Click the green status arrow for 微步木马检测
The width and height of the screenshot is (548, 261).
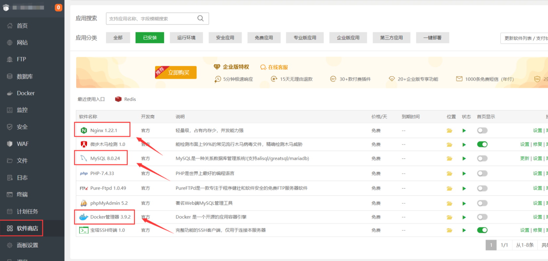pyautogui.click(x=464, y=144)
